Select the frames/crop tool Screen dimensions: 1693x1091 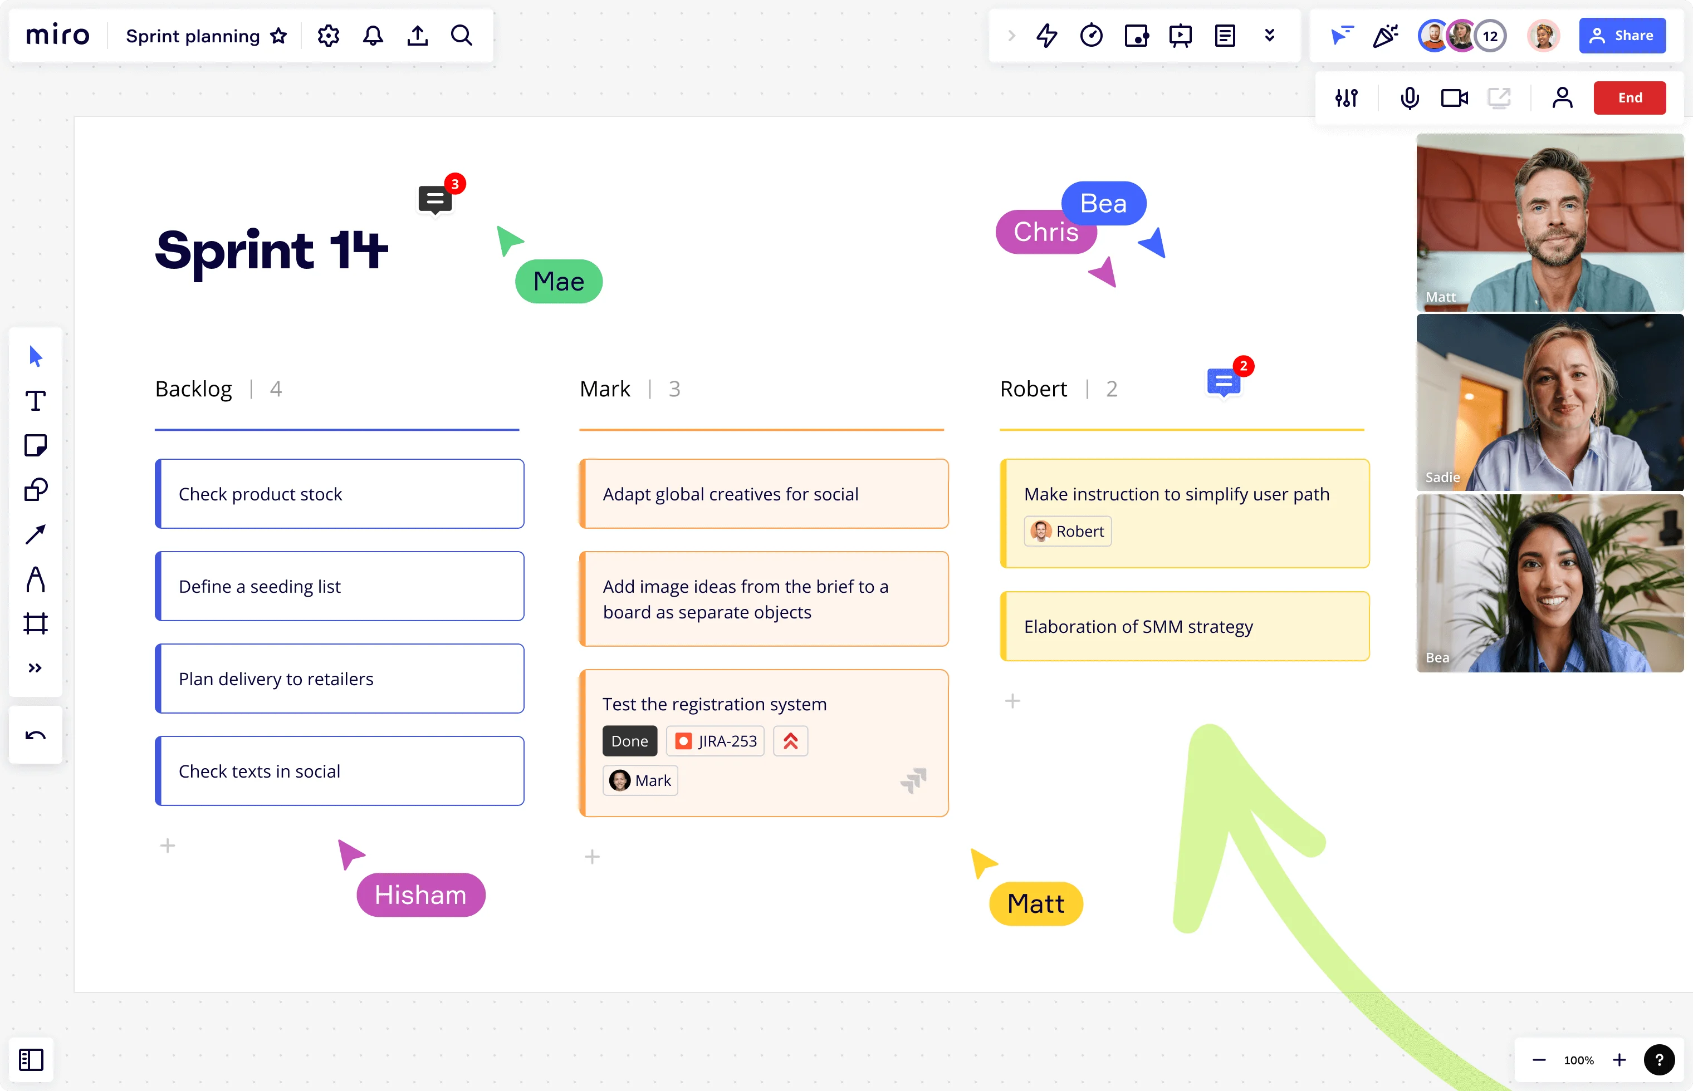pos(36,622)
